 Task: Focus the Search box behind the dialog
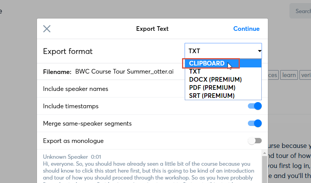302,11
